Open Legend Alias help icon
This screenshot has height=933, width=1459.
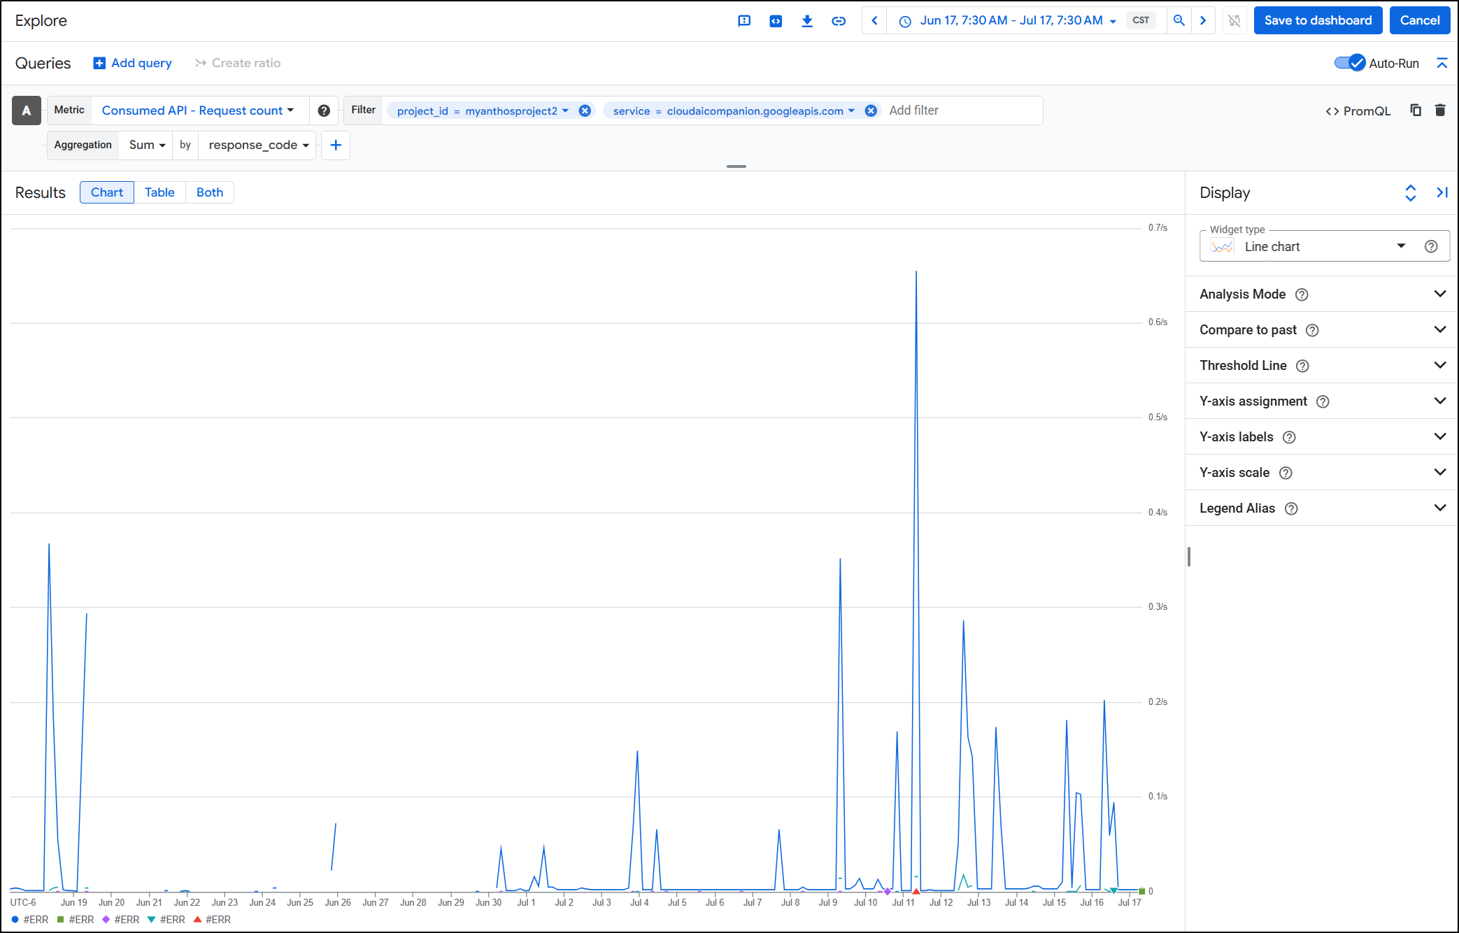tap(1291, 508)
